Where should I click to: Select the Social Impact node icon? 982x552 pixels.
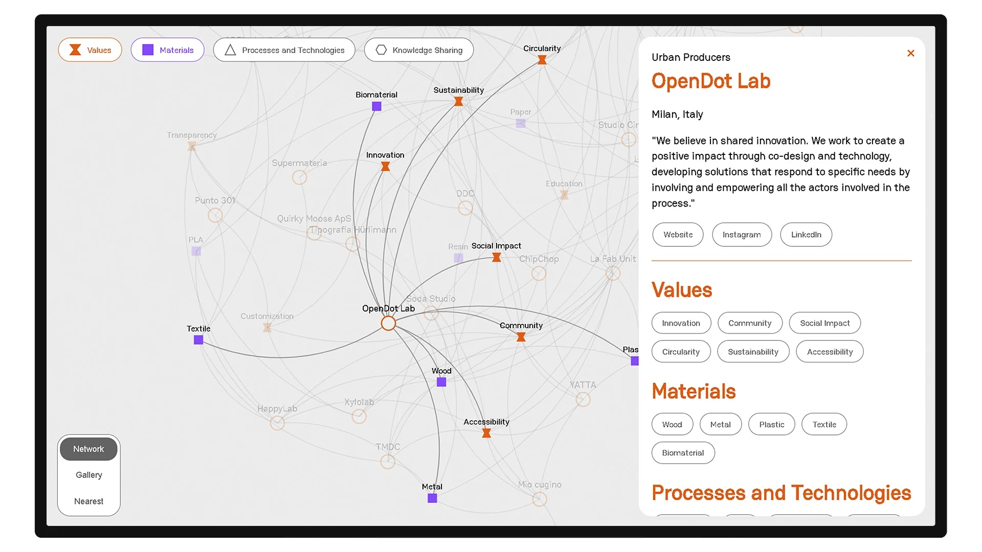tap(496, 258)
